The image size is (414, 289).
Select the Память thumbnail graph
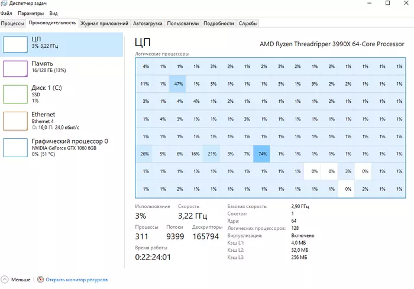[x=15, y=69]
